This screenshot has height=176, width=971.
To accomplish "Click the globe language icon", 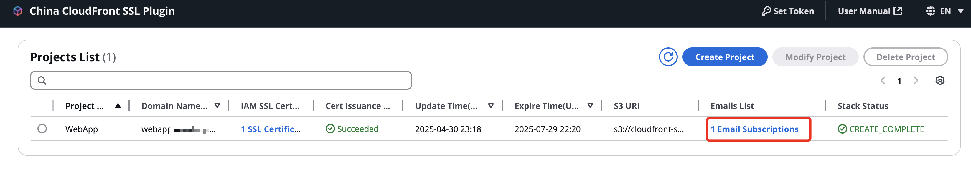I will tap(930, 11).
